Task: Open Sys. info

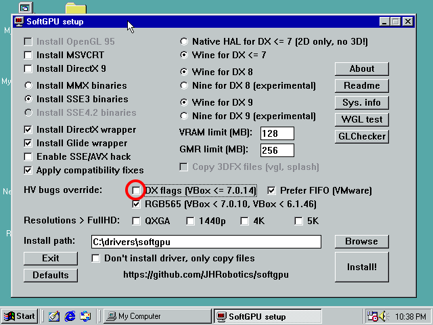Action: (x=362, y=103)
